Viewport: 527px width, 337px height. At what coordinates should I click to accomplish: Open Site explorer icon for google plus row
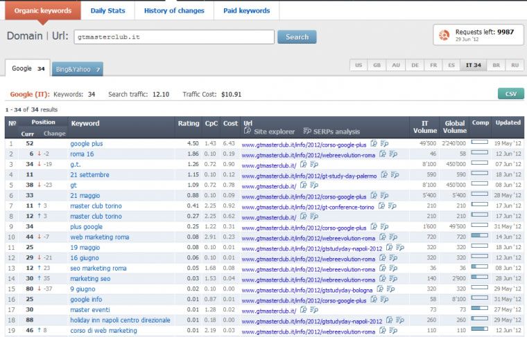(x=374, y=143)
